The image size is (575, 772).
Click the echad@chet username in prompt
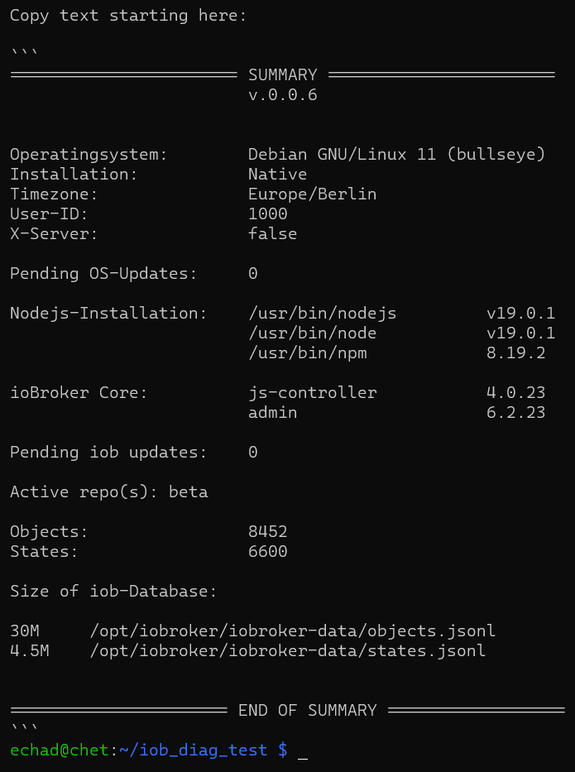point(59,750)
